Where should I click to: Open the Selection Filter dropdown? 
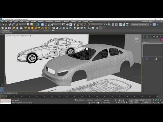pyautogui.click(x=22, y=24)
